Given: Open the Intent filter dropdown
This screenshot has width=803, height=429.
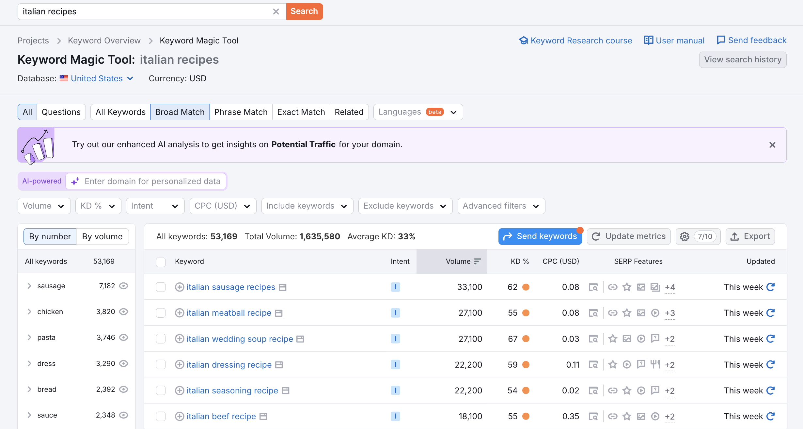Looking at the screenshot, I should tap(155, 206).
